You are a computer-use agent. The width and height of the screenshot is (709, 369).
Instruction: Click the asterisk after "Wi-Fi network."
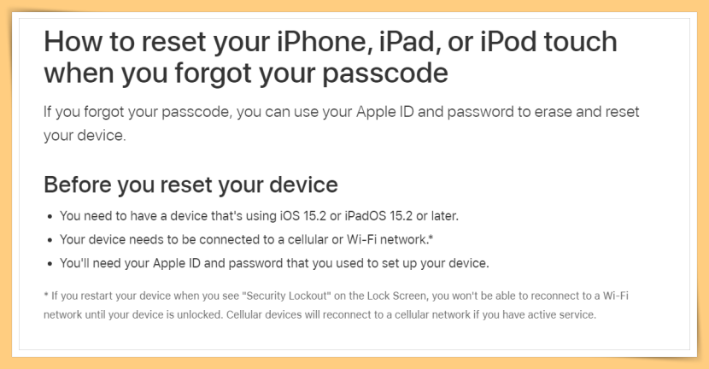coord(431,237)
